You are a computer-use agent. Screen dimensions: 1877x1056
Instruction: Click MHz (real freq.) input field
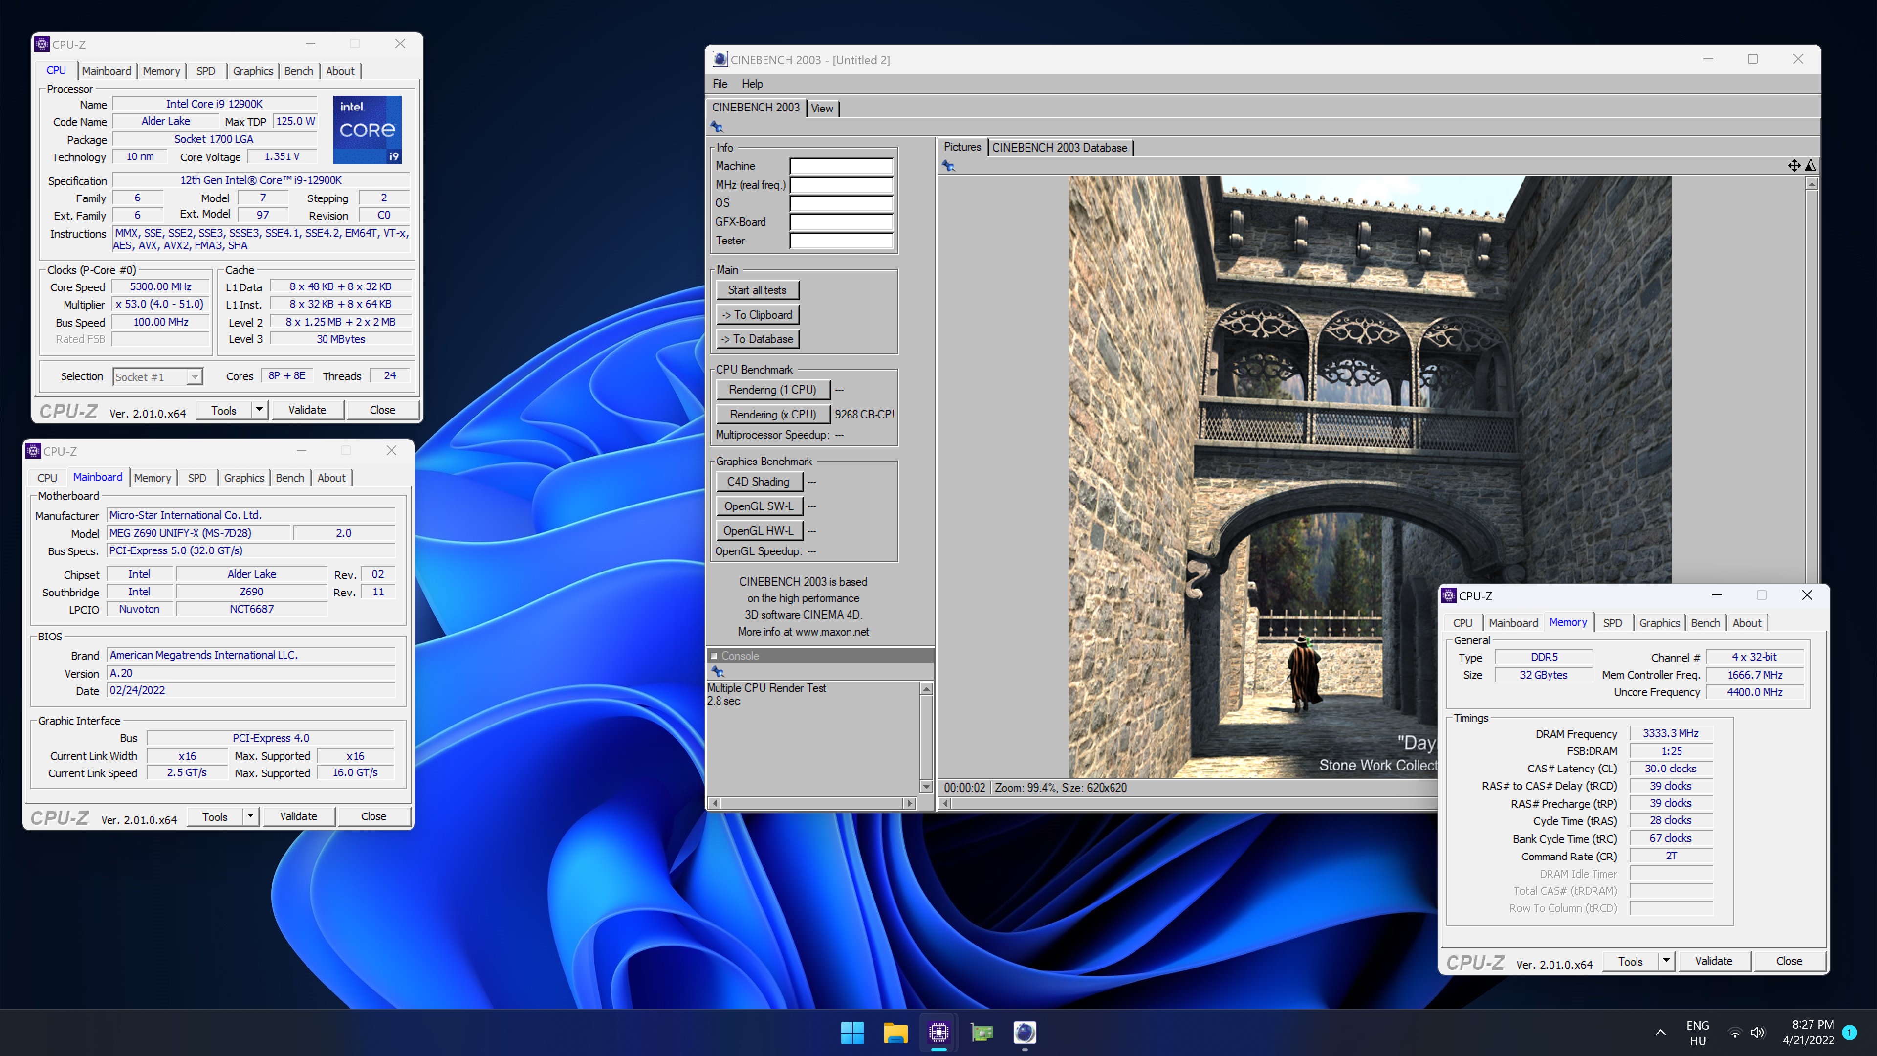click(841, 185)
